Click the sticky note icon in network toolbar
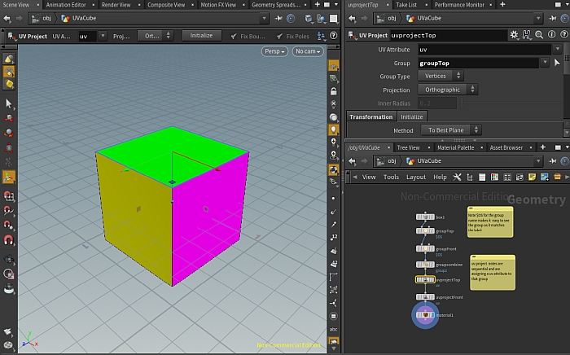The height and width of the screenshot is (355, 570). 532,177
